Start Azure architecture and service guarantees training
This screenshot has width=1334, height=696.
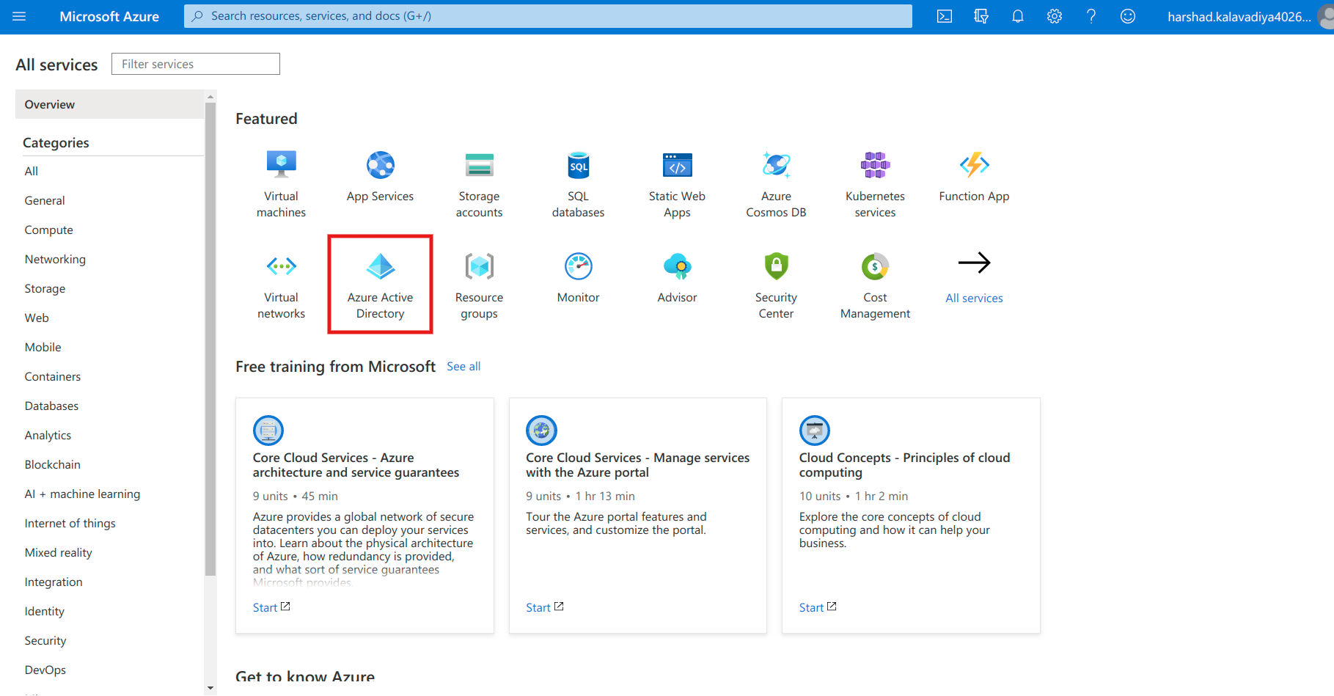[x=271, y=607]
